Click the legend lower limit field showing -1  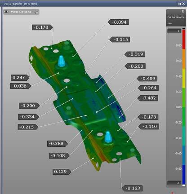tap(174, 183)
